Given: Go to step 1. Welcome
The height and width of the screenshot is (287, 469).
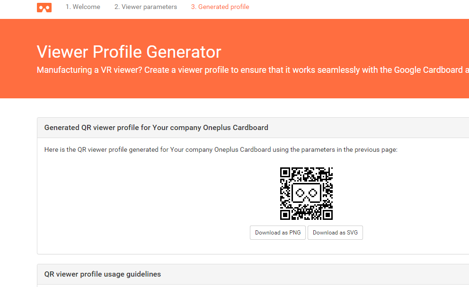Looking at the screenshot, I should pyautogui.click(x=83, y=7).
